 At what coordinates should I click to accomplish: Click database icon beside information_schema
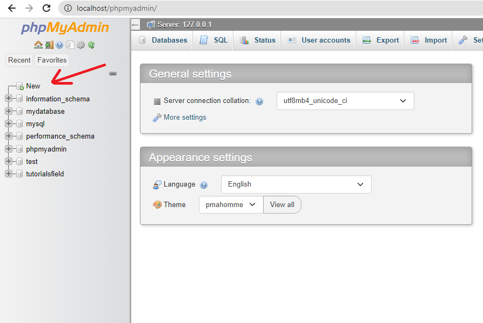(x=19, y=98)
